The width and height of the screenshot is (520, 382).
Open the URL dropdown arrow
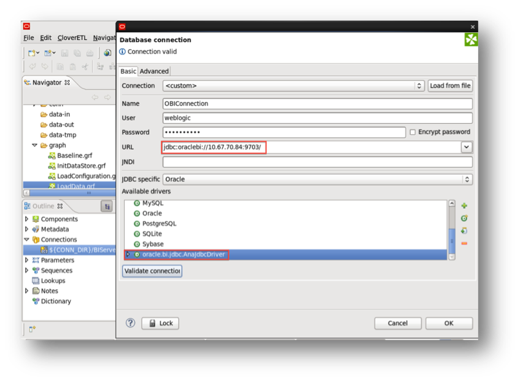coord(466,146)
